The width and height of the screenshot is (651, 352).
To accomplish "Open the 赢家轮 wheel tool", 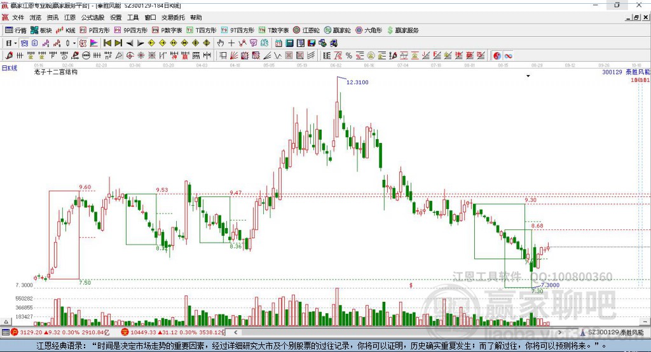I will (x=338, y=30).
